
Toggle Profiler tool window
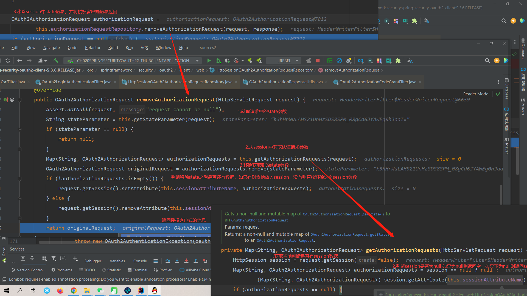tap(163, 270)
